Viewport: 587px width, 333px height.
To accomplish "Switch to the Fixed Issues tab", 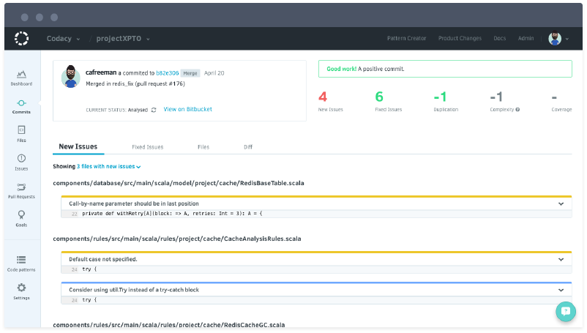I will click(147, 147).
